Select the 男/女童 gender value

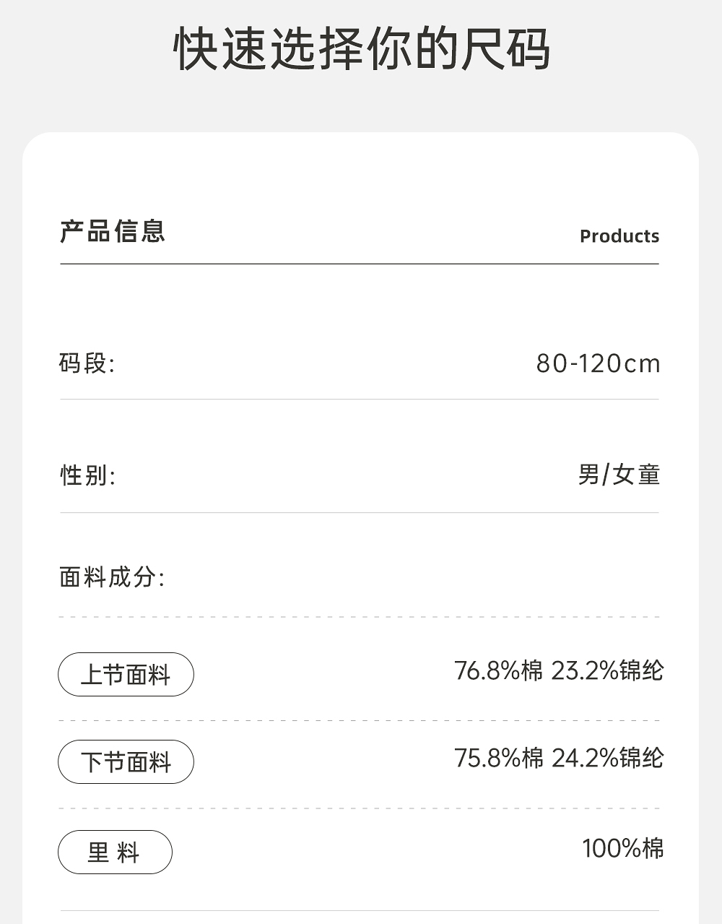(619, 475)
